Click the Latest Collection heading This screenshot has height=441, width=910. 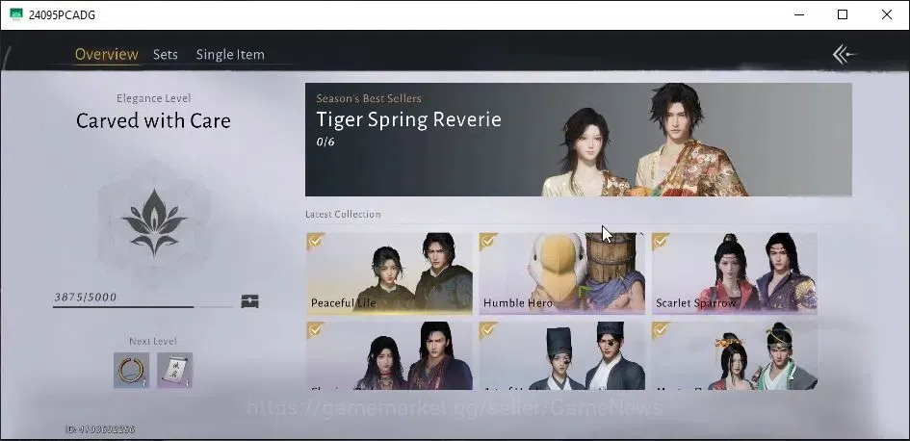tap(343, 214)
